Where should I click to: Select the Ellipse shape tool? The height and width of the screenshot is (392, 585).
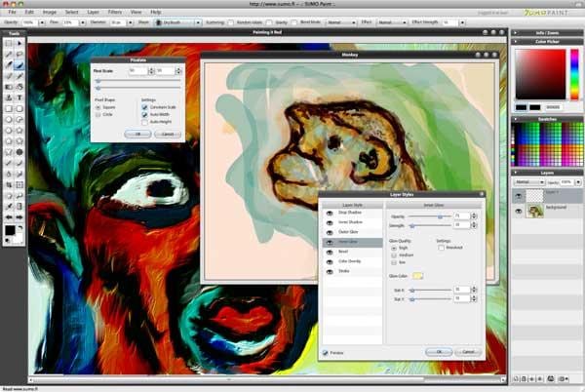point(9,119)
